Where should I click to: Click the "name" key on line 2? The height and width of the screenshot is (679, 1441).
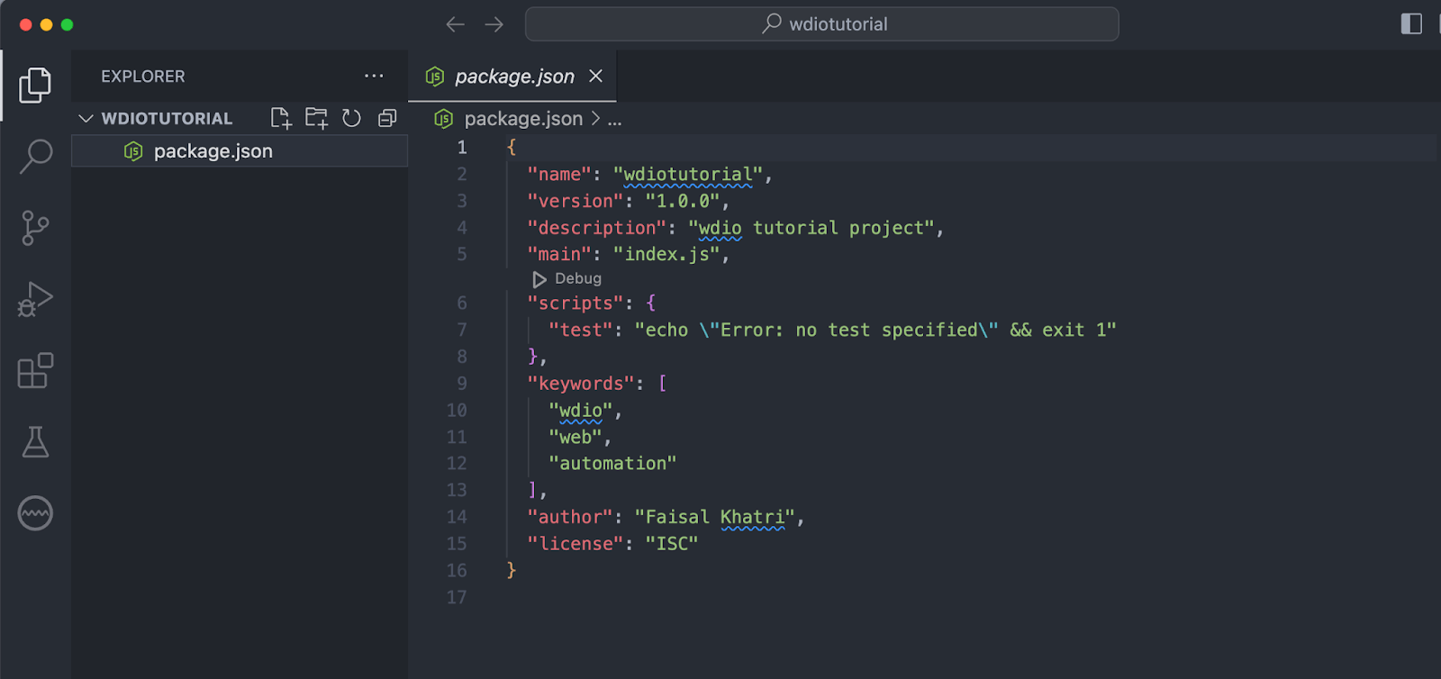click(x=559, y=175)
